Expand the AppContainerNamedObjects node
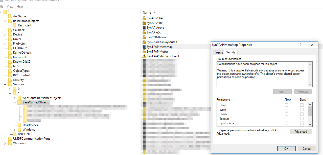The width and height of the screenshot is (323, 155). coord(15,98)
